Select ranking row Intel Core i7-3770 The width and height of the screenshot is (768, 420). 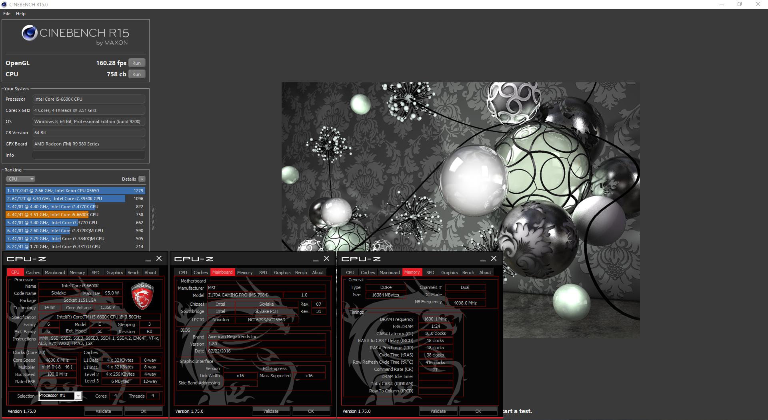point(75,223)
